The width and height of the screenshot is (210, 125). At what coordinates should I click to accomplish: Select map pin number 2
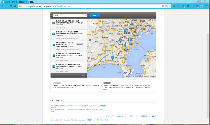coord(120,40)
